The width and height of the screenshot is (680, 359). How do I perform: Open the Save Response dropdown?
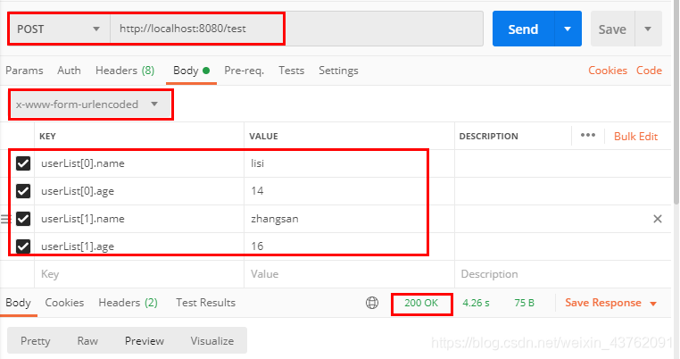click(610, 303)
